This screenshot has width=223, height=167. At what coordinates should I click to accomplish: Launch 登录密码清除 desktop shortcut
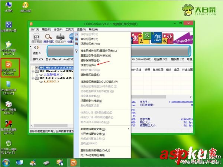9,127
